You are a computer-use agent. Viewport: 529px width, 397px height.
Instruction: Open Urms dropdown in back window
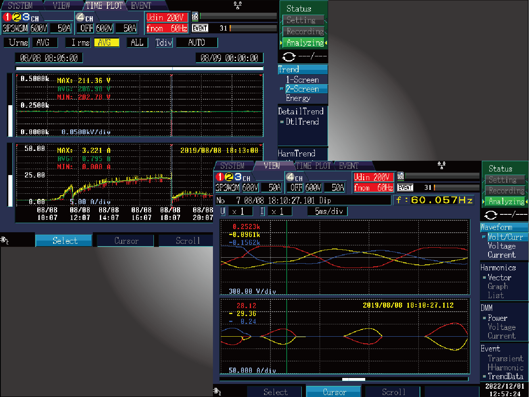17,42
